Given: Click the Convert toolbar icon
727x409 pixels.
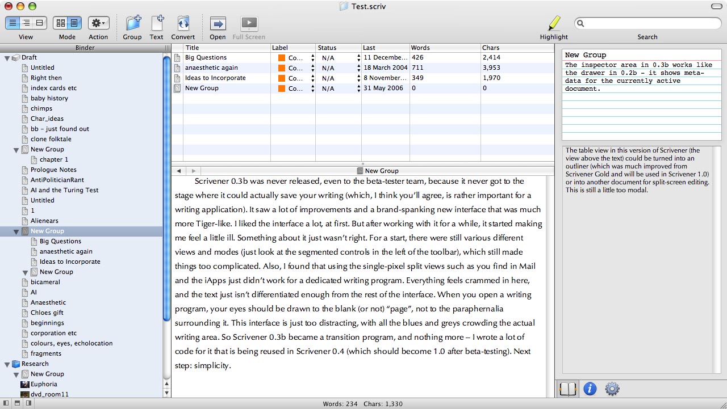Looking at the screenshot, I should tap(183, 23).
